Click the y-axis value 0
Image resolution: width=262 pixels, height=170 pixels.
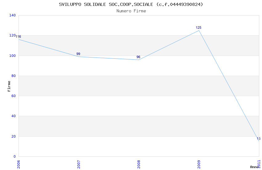coord(14,156)
